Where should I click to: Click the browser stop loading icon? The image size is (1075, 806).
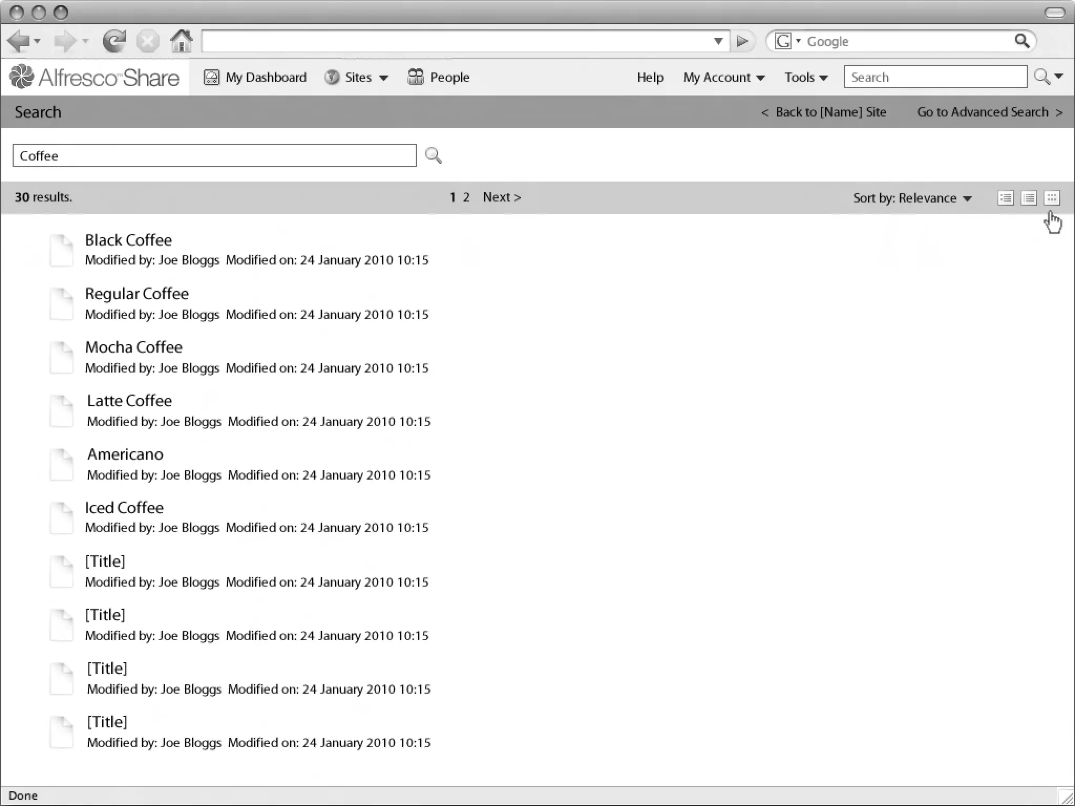[148, 41]
